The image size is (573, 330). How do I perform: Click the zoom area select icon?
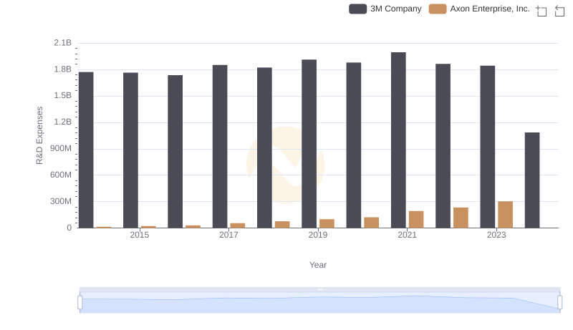click(x=541, y=11)
